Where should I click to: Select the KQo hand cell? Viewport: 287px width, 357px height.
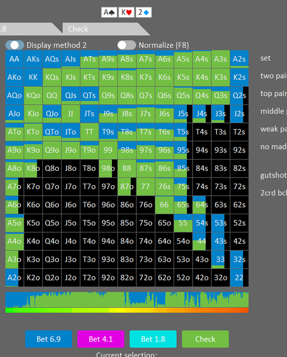(x=33, y=95)
